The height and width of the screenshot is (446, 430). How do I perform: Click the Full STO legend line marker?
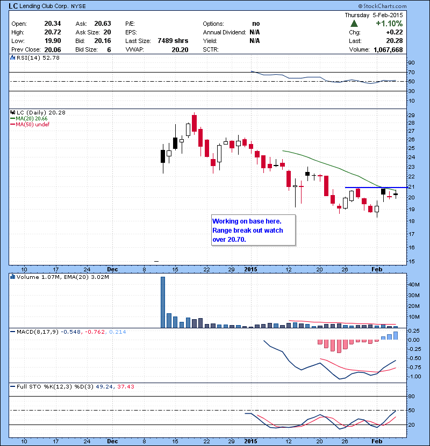(13, 386)
